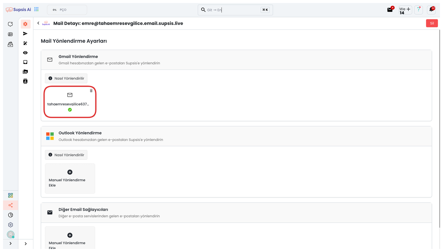The height and width of the screenshot is (252, 443).
Task: Click the green verified checkmark badge
Action: point(70,110)
